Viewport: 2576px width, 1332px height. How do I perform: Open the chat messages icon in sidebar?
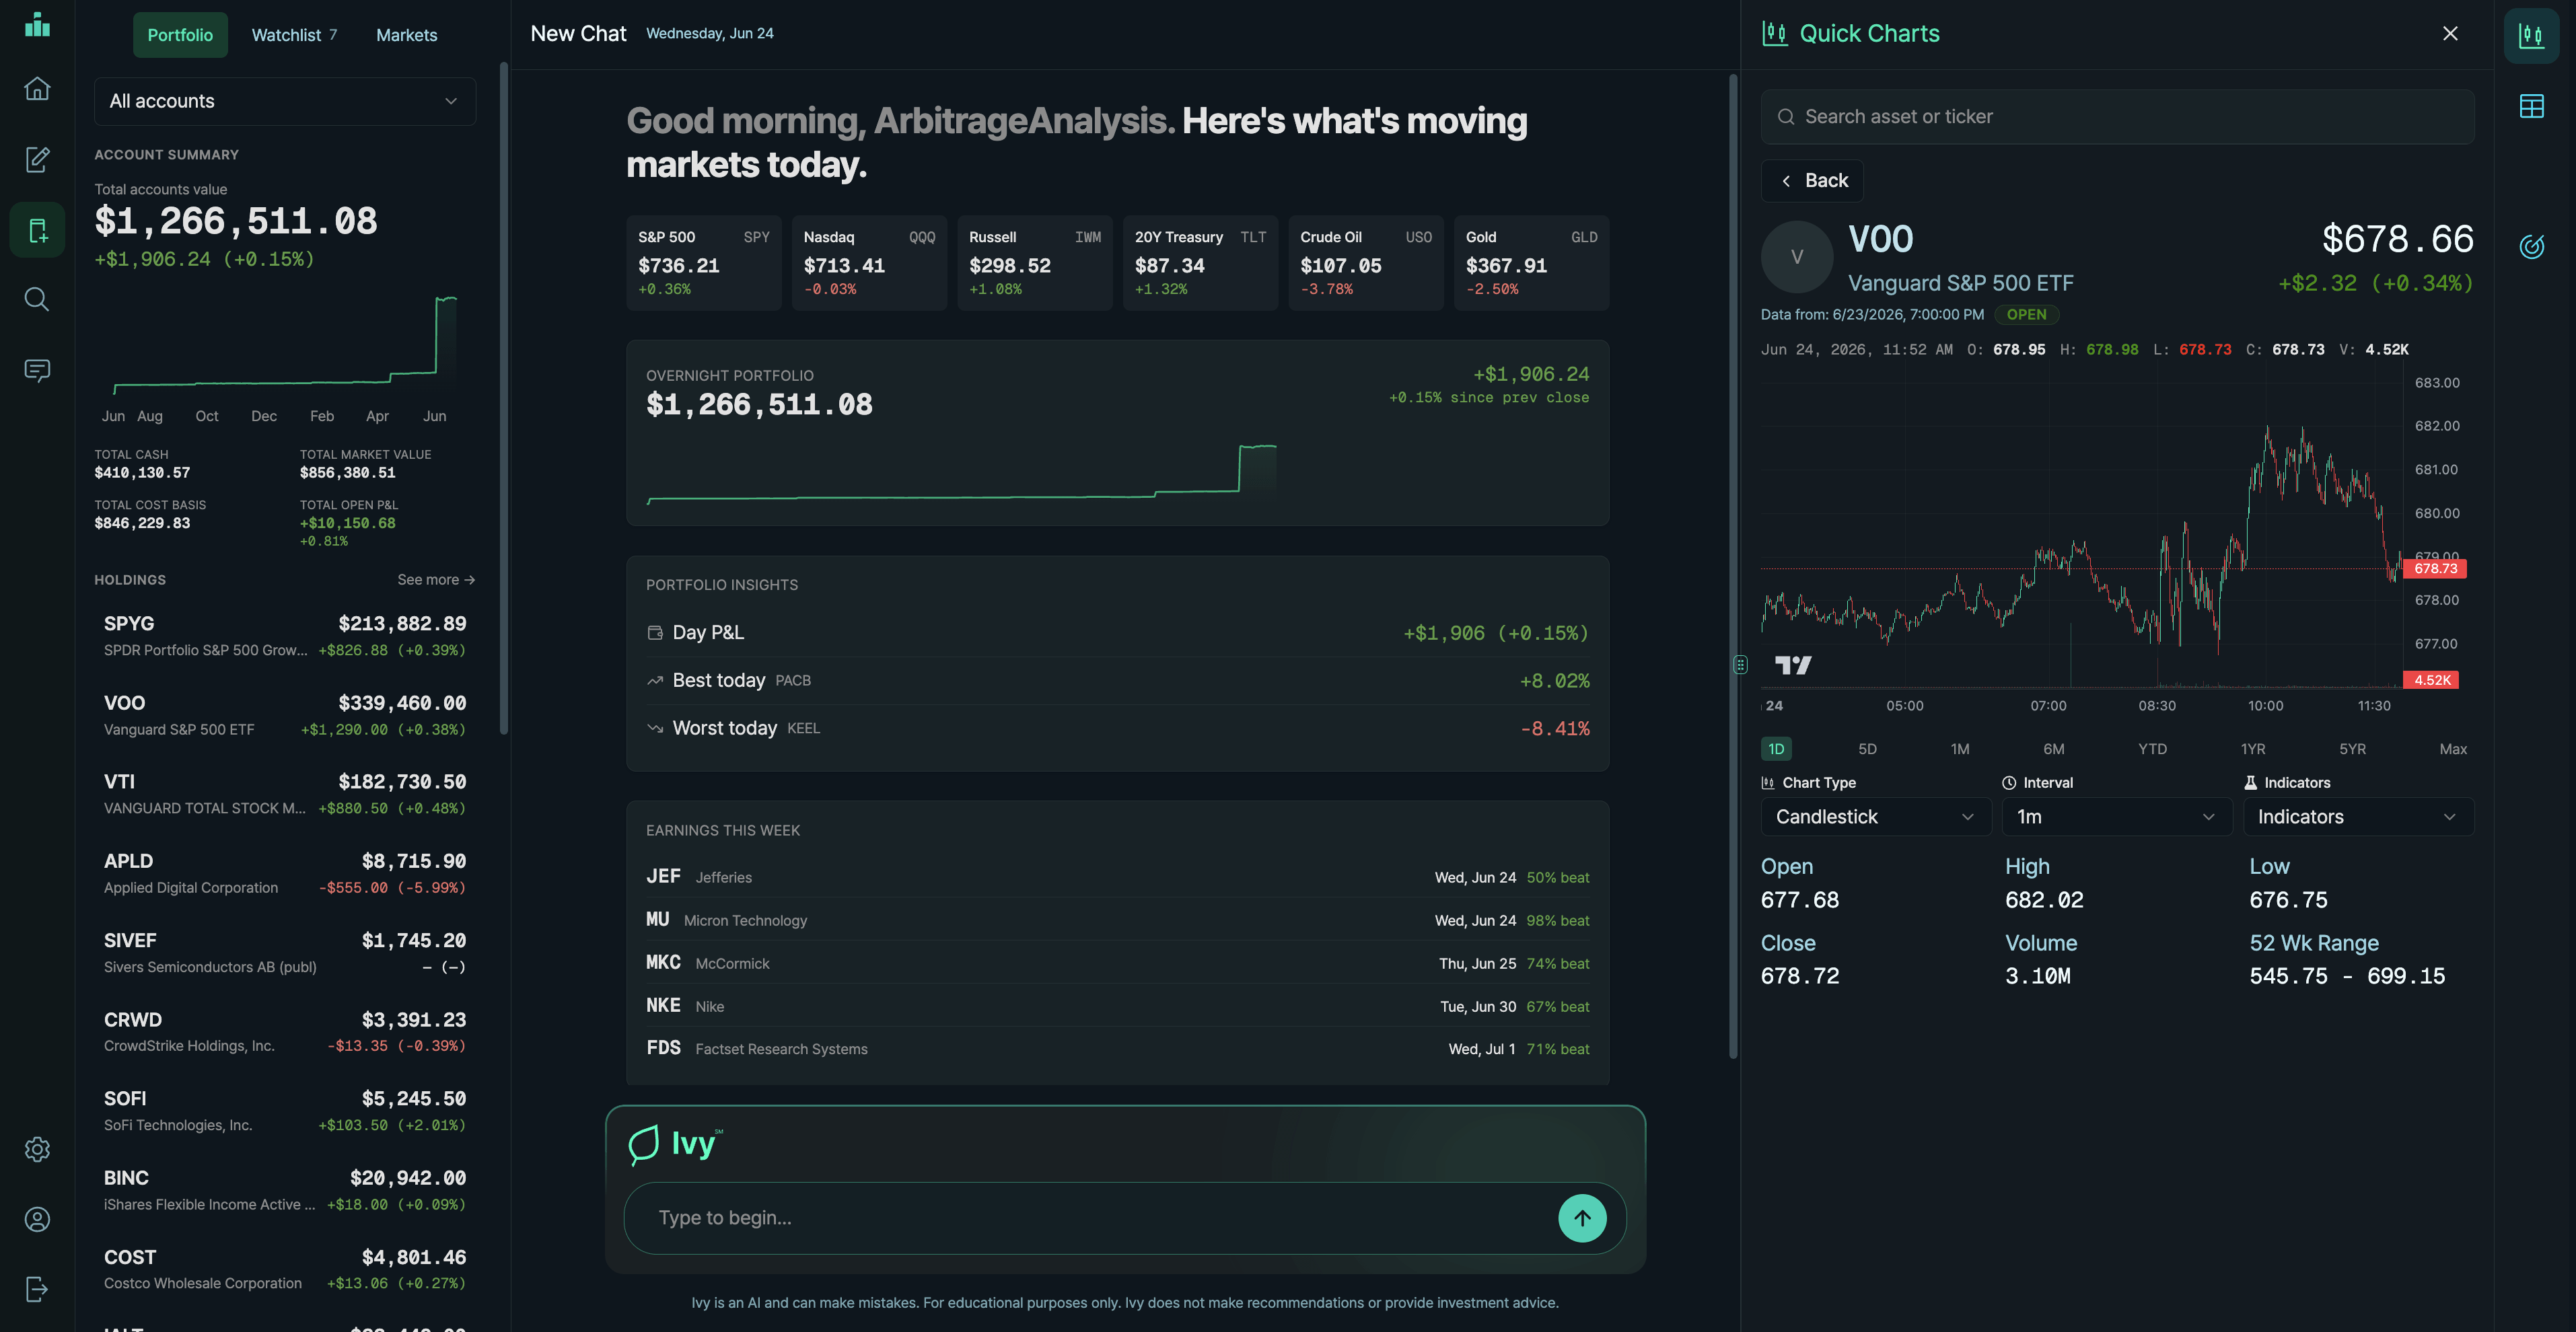click(x=37, y=370)
